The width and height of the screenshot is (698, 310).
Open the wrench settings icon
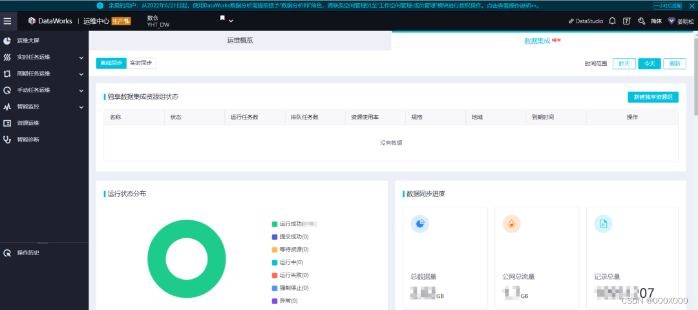tap(642, 21)
